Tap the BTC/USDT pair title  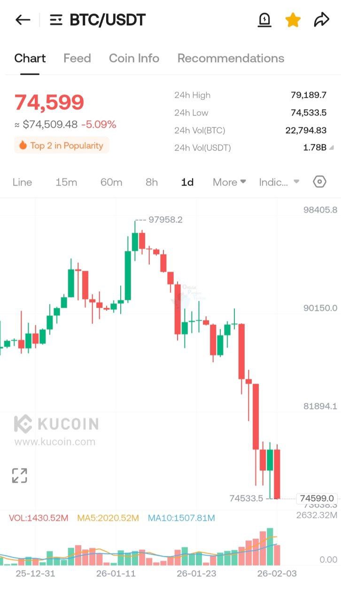(x=108, y=20)
